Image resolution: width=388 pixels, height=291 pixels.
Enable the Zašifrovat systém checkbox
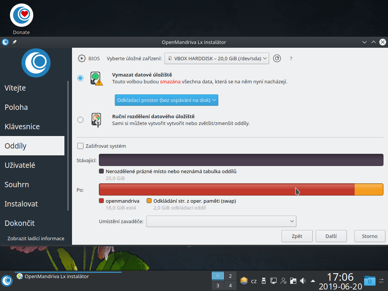point(80,145)
